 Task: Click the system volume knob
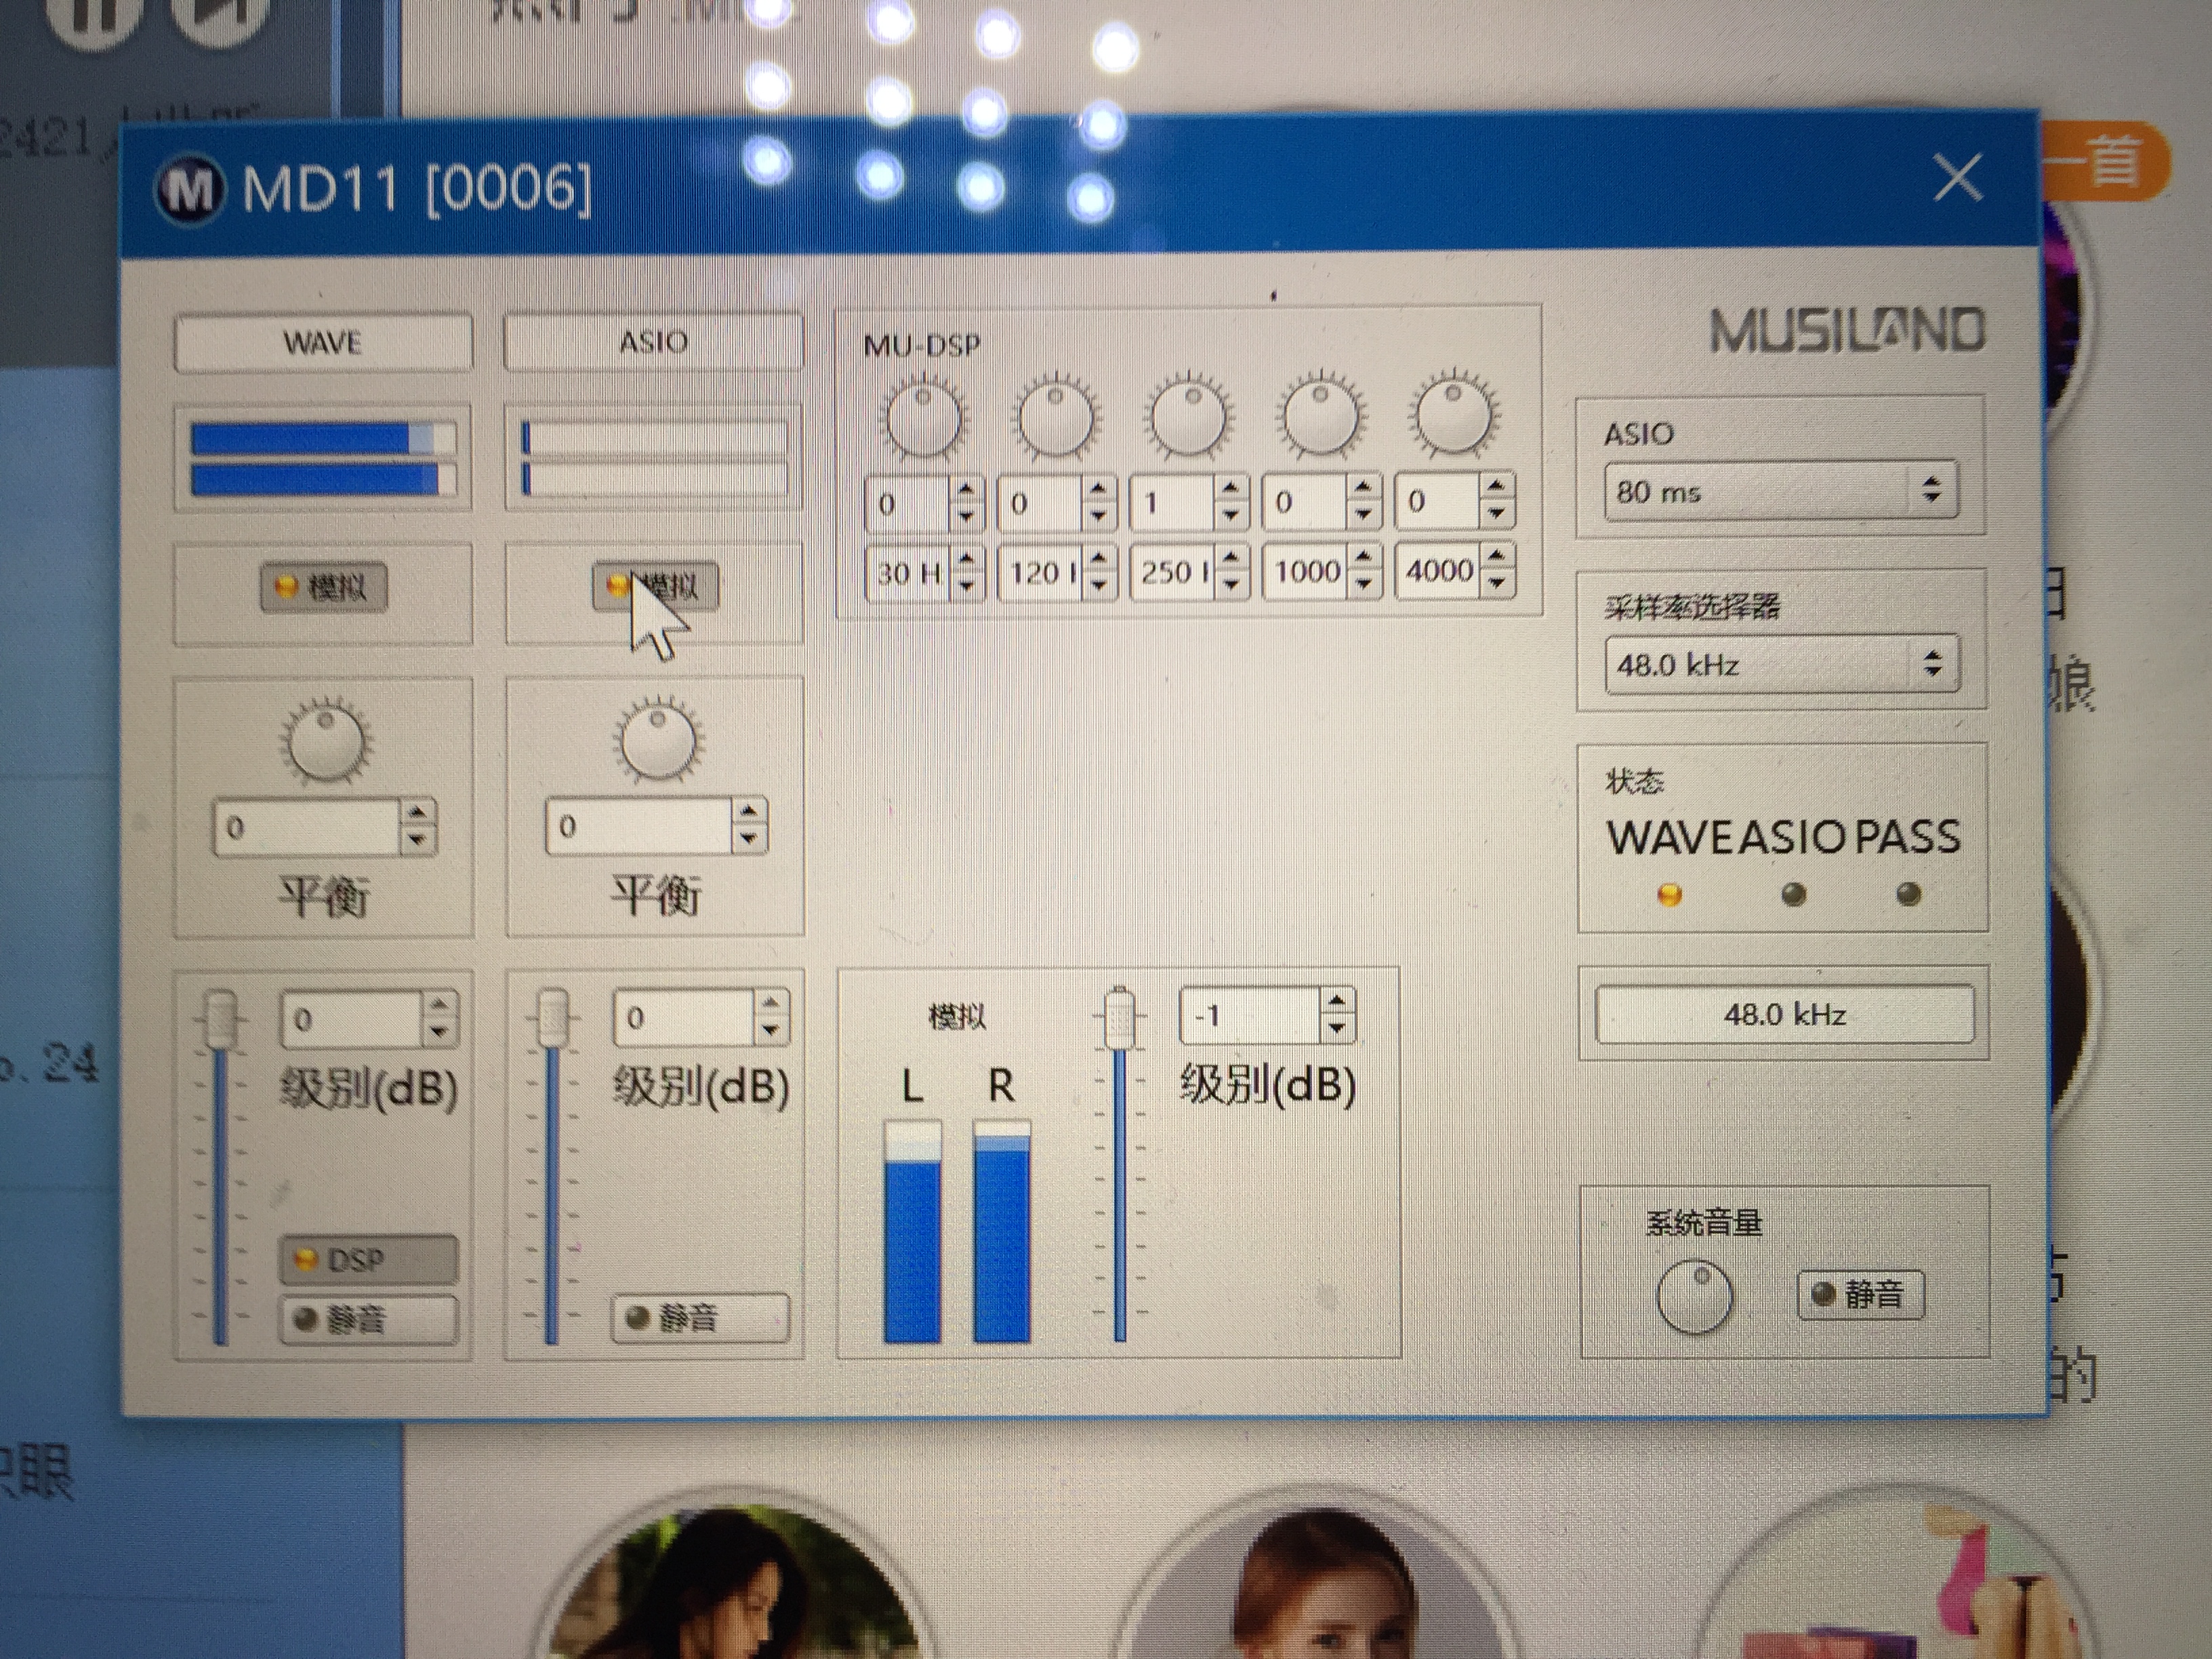coord(1694,1297)
